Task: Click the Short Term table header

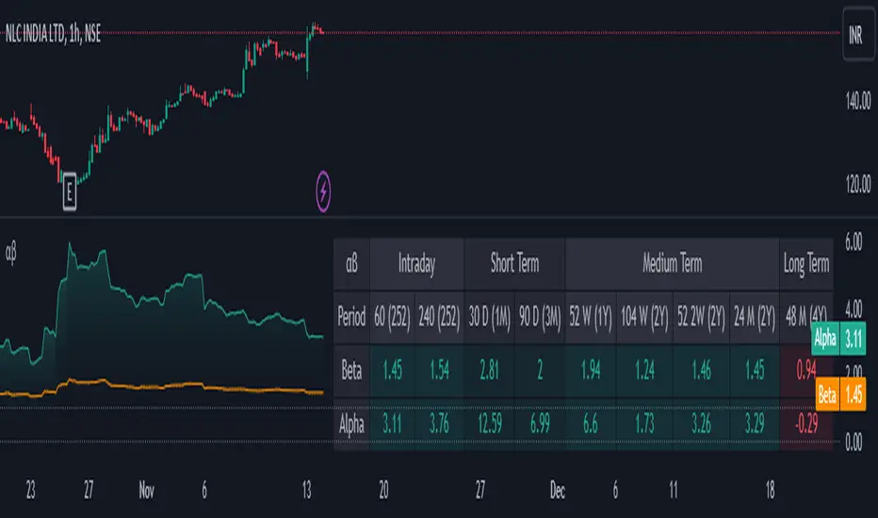Action: [514, 265]
